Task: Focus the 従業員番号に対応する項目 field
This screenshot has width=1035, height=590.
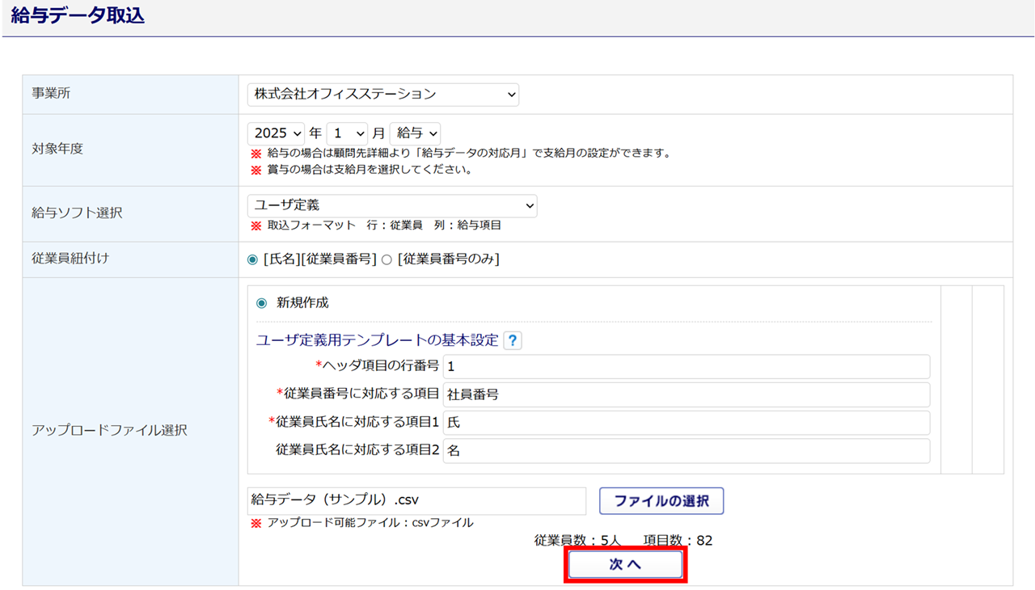Action: 686,395
